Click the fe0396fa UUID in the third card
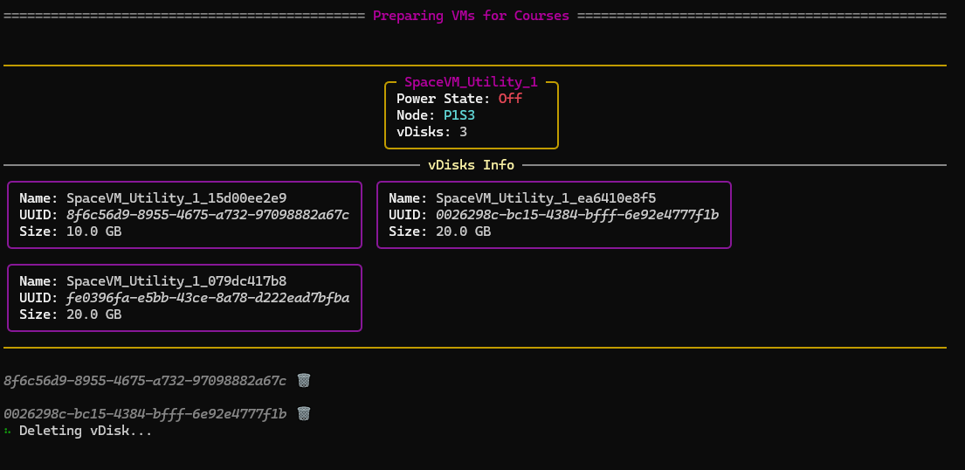The image size is (965, 470). [x=208, y=298]
